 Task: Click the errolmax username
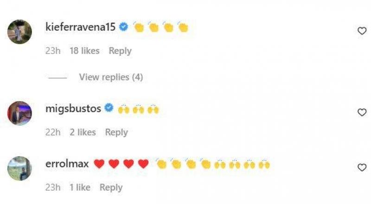pyautogui.click(x=67, y=164)
